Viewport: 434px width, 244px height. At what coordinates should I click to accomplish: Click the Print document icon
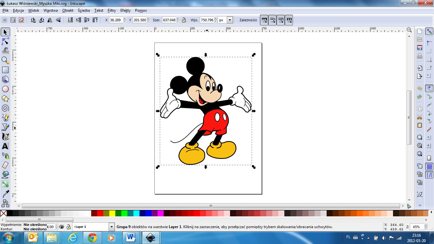pos(420,56)
